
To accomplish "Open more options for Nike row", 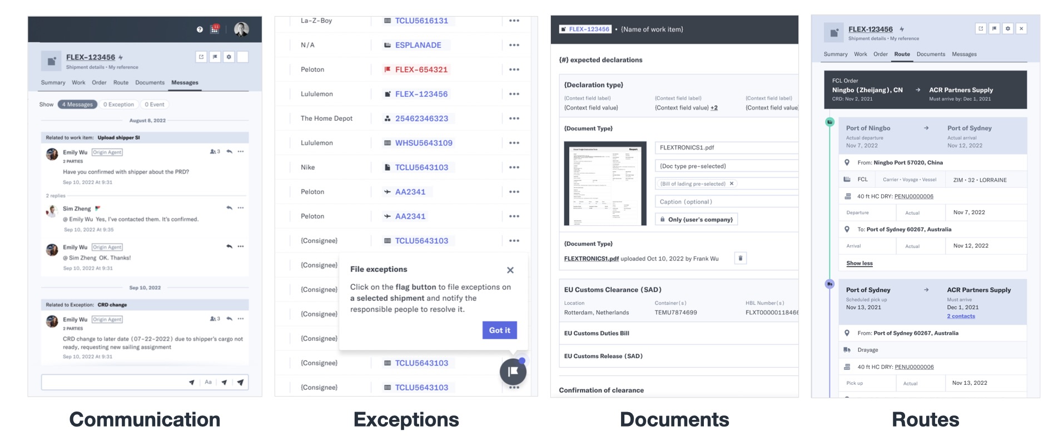I will coord(514,167).
